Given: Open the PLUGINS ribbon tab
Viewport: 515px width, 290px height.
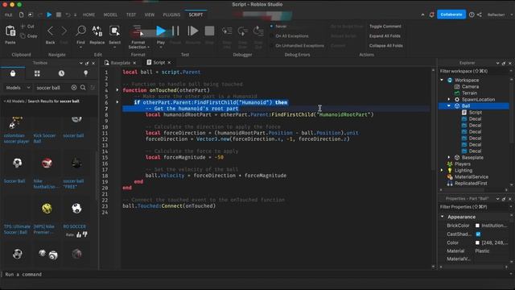Looking at the screenshot, I should tap(171, 14).
